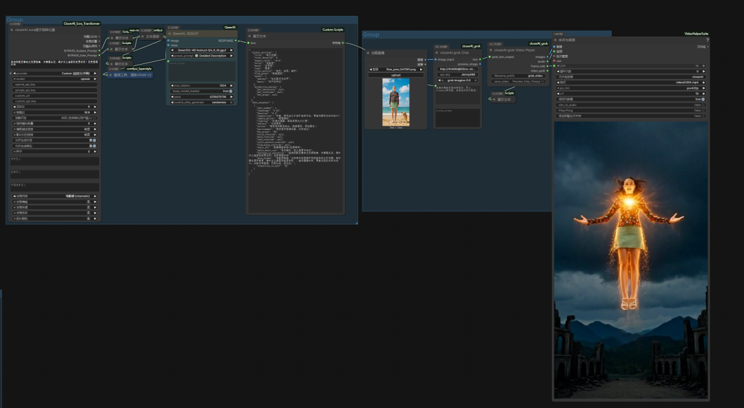The image size is (744, 408).
Task: Open the grok-imagine-0.9 model dropdown
Action: point(457,80)
